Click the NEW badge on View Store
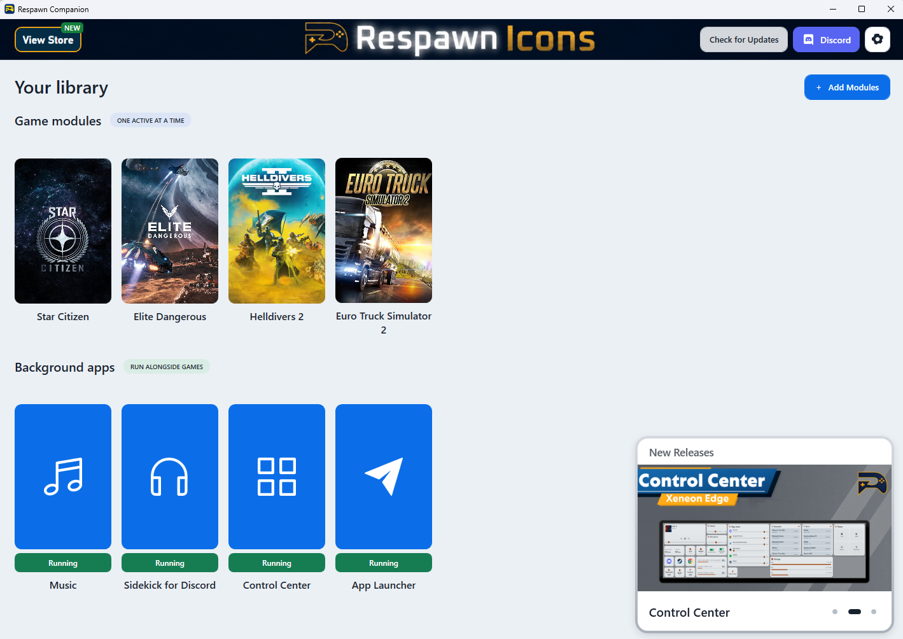The width and height of the screenshot is (903, 639). tap(73, 28)
